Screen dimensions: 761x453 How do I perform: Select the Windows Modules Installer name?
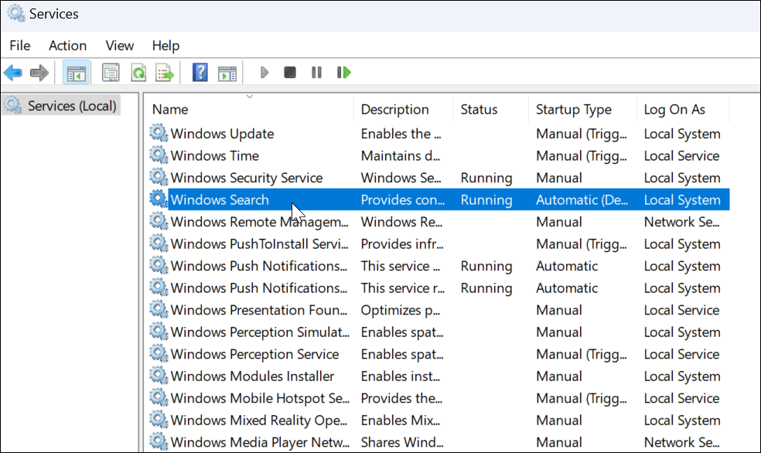pos(252,376)
